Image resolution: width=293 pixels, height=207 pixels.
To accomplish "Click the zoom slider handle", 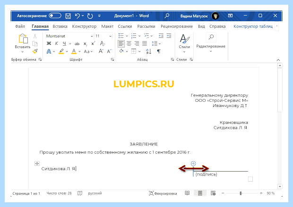I will [x=241, y=193].
